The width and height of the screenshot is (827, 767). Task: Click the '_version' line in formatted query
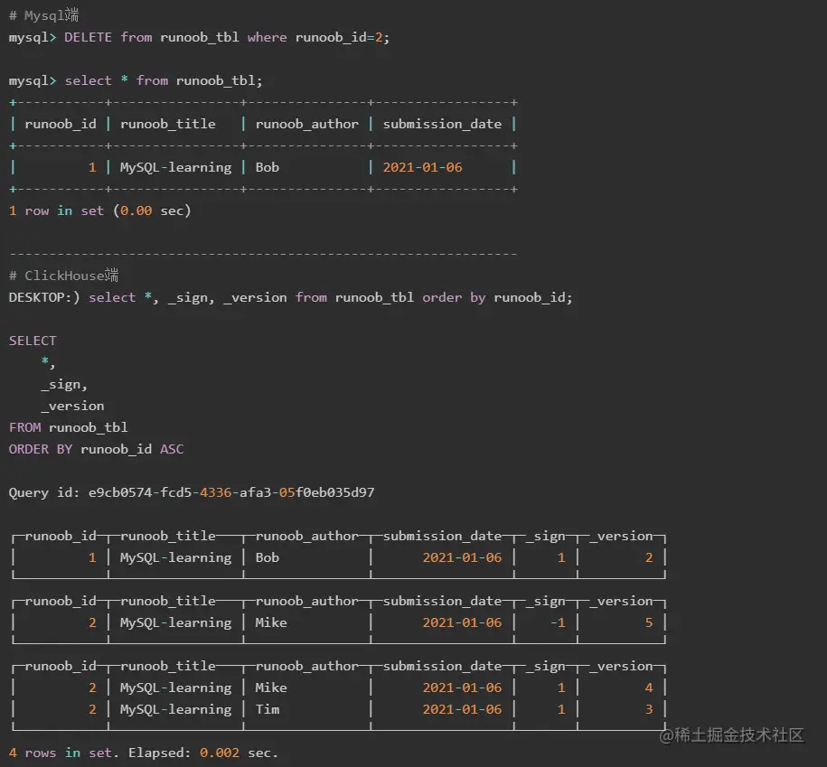point(72,406)
